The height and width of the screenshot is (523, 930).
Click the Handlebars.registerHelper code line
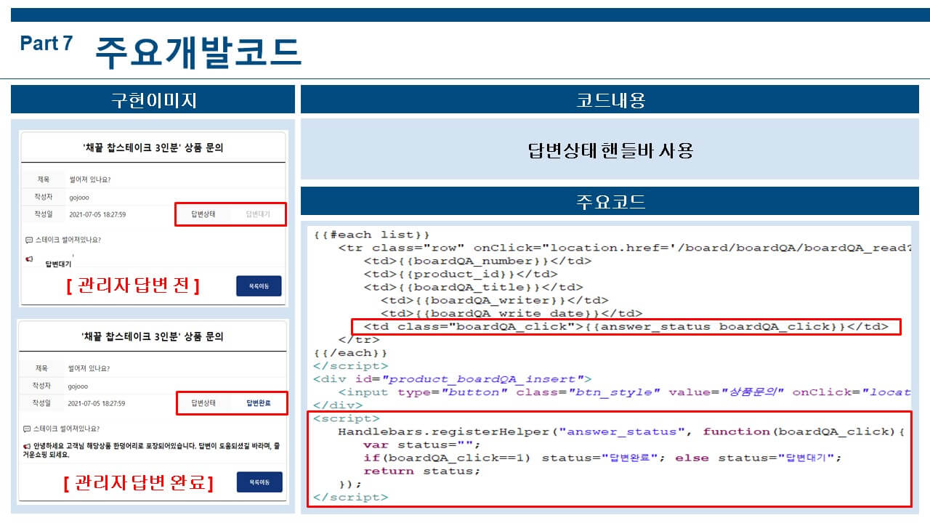621,431
